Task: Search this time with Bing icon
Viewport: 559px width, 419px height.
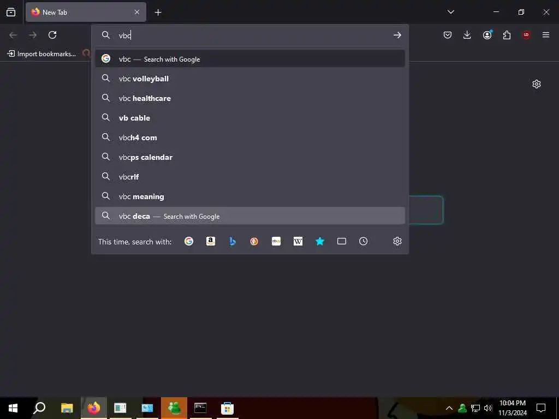Action: pyautogui.click(x=233, y=241)
